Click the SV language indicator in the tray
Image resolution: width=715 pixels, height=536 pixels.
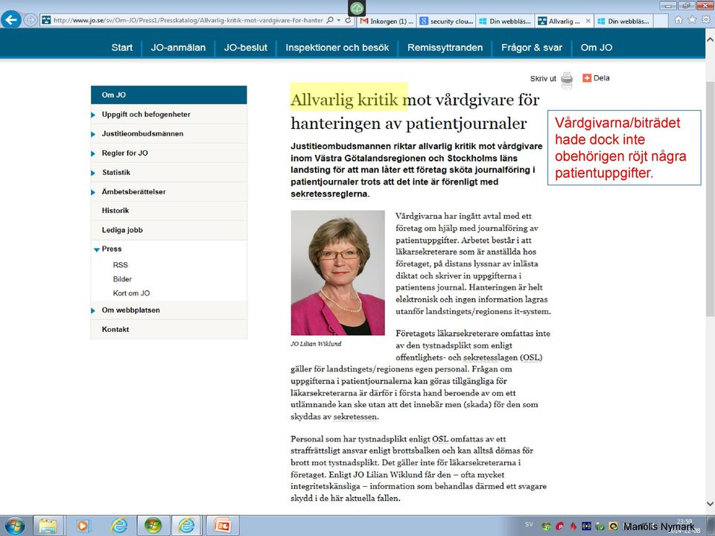(x=529, y=525)
